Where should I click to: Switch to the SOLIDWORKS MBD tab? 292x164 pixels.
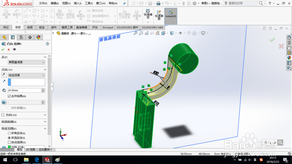coord(152,27)
